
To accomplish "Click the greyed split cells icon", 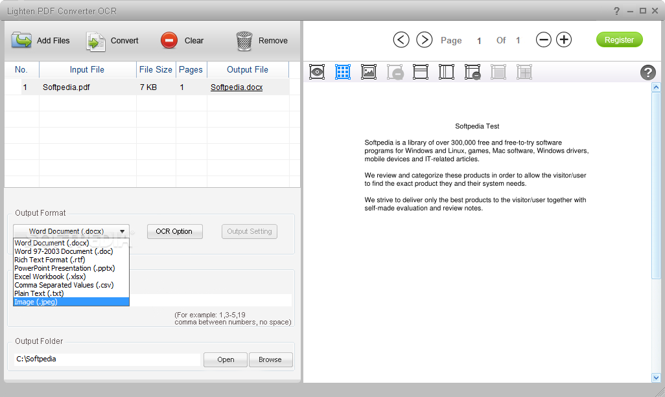I will 524,72.
